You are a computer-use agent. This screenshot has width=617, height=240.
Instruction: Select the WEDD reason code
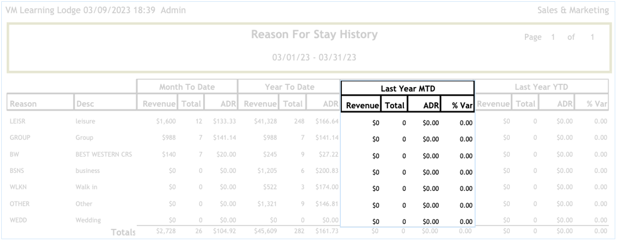click(x=18, y=220)
